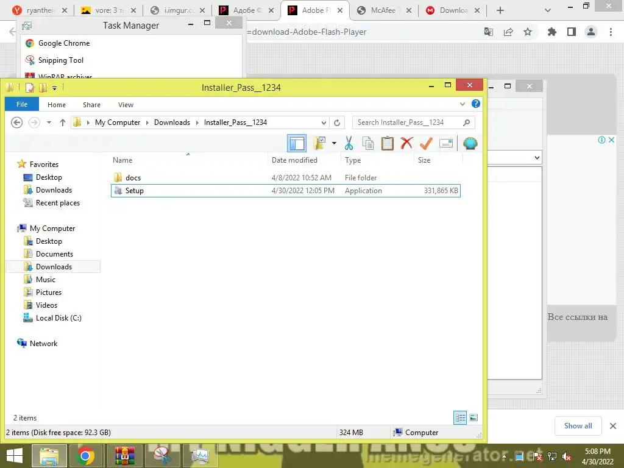Open Chrome extensions puzzle icon
624x468 pixels.
pos(551,32)
